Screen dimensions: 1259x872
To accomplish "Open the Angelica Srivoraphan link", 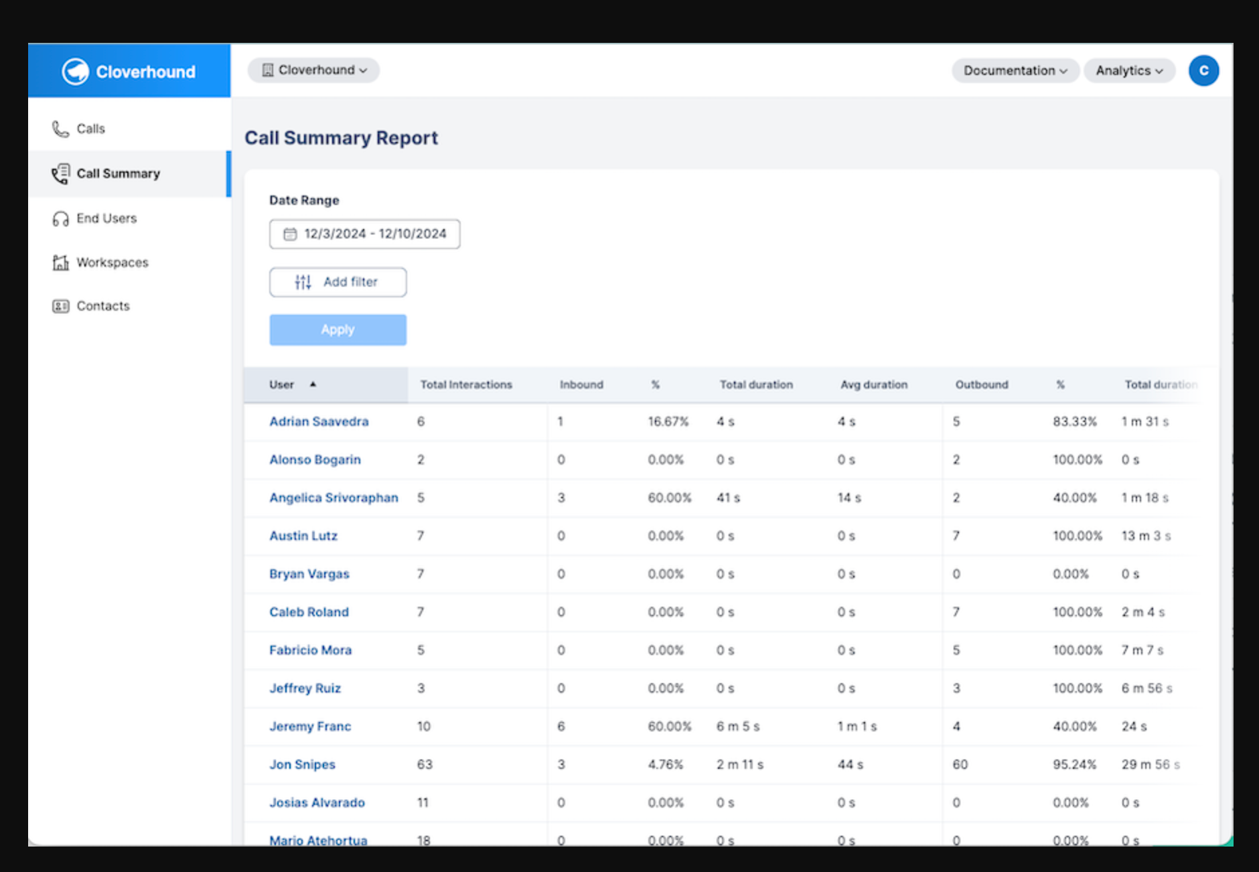I will pyautogui.click(x=334, y=498).
